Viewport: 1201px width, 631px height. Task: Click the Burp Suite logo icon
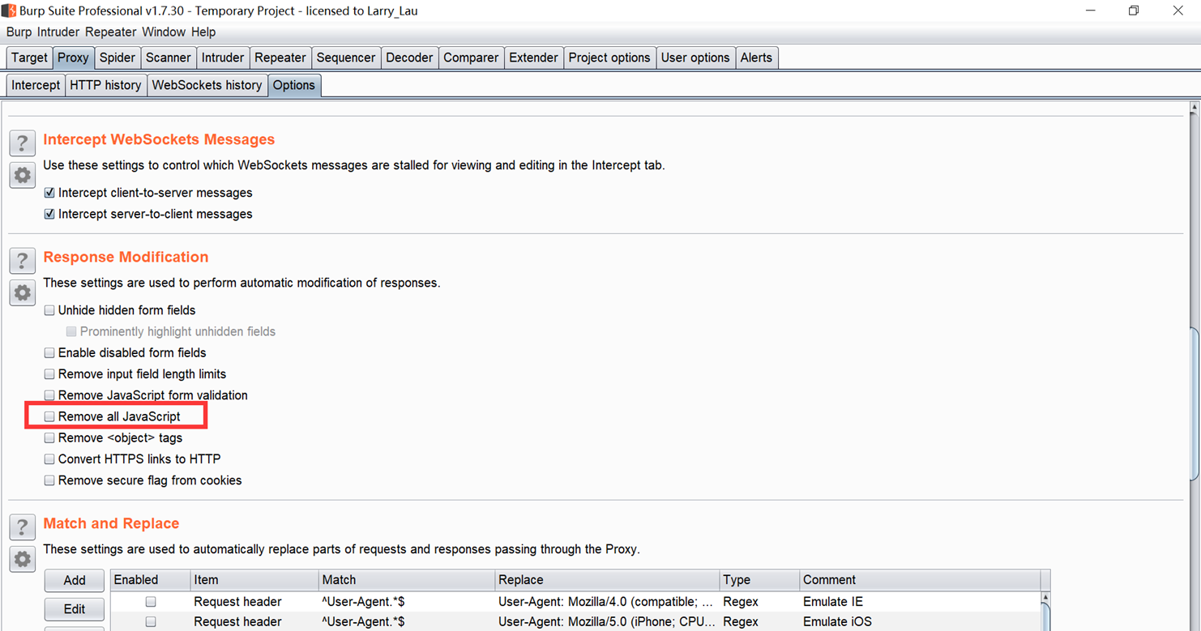point(9,11)
